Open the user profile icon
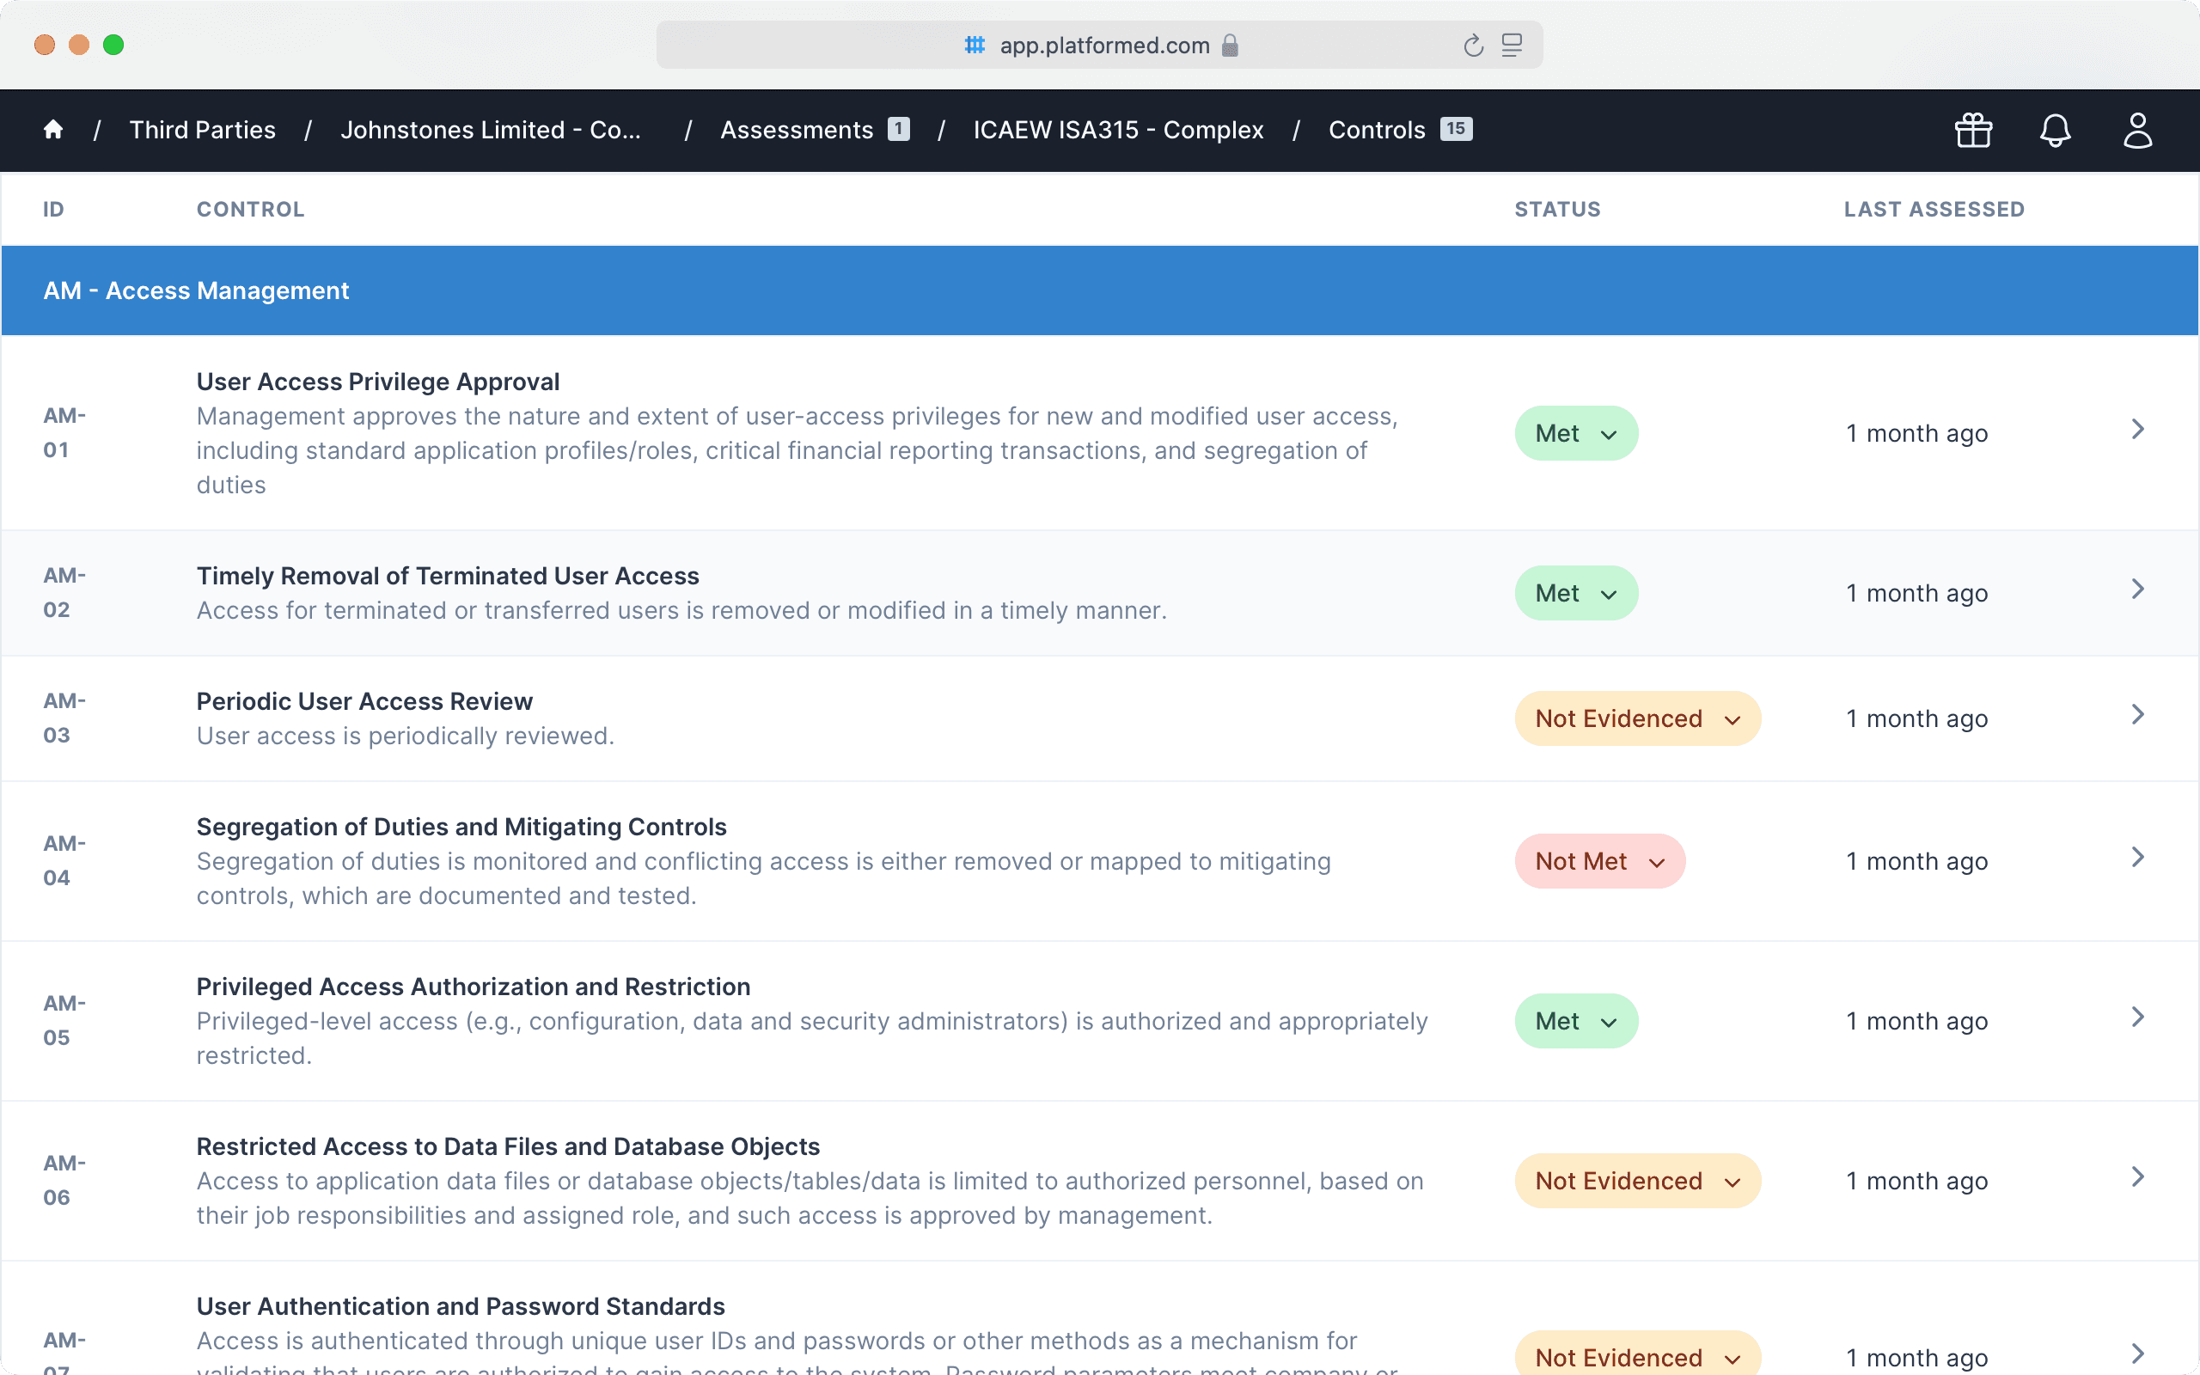 [2136, 130]
